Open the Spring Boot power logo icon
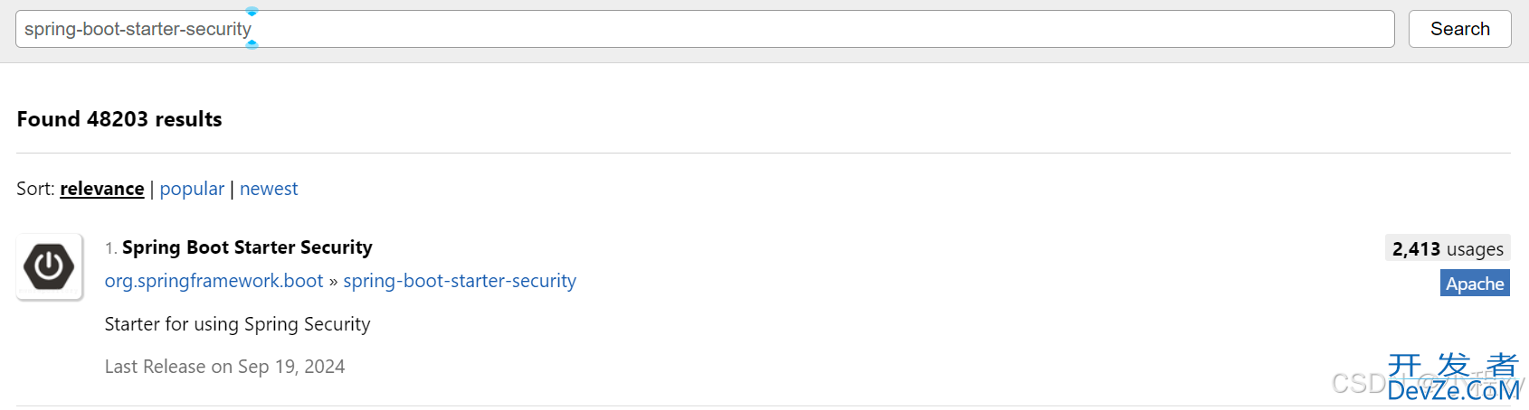The width and height of the screenshot is (1529, 410). 50,266
